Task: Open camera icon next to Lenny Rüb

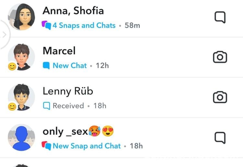Action: [x=220, y=97]
